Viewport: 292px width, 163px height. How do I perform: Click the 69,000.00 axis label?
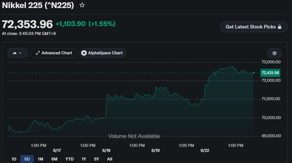coord(271,136)
